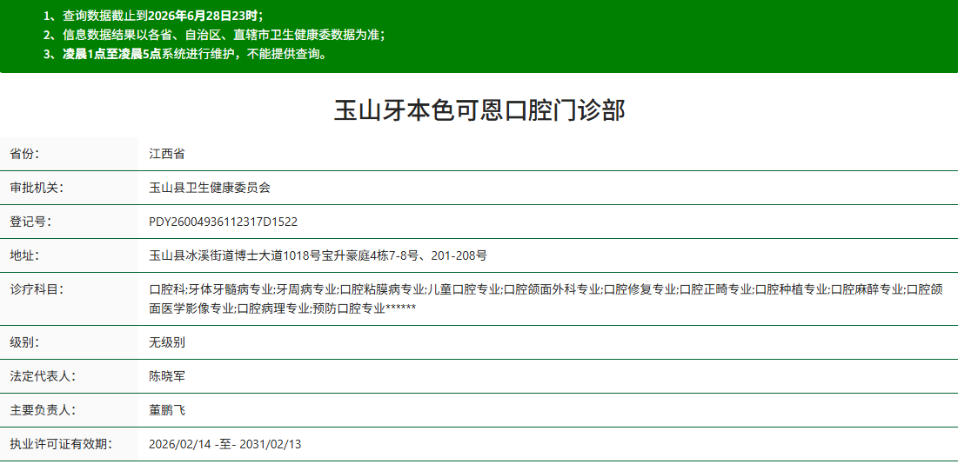Select 玉山县卫生健康委员会 text
This screenshot has width=958, height=464.
pyautogui.click(x=210, y=188)
